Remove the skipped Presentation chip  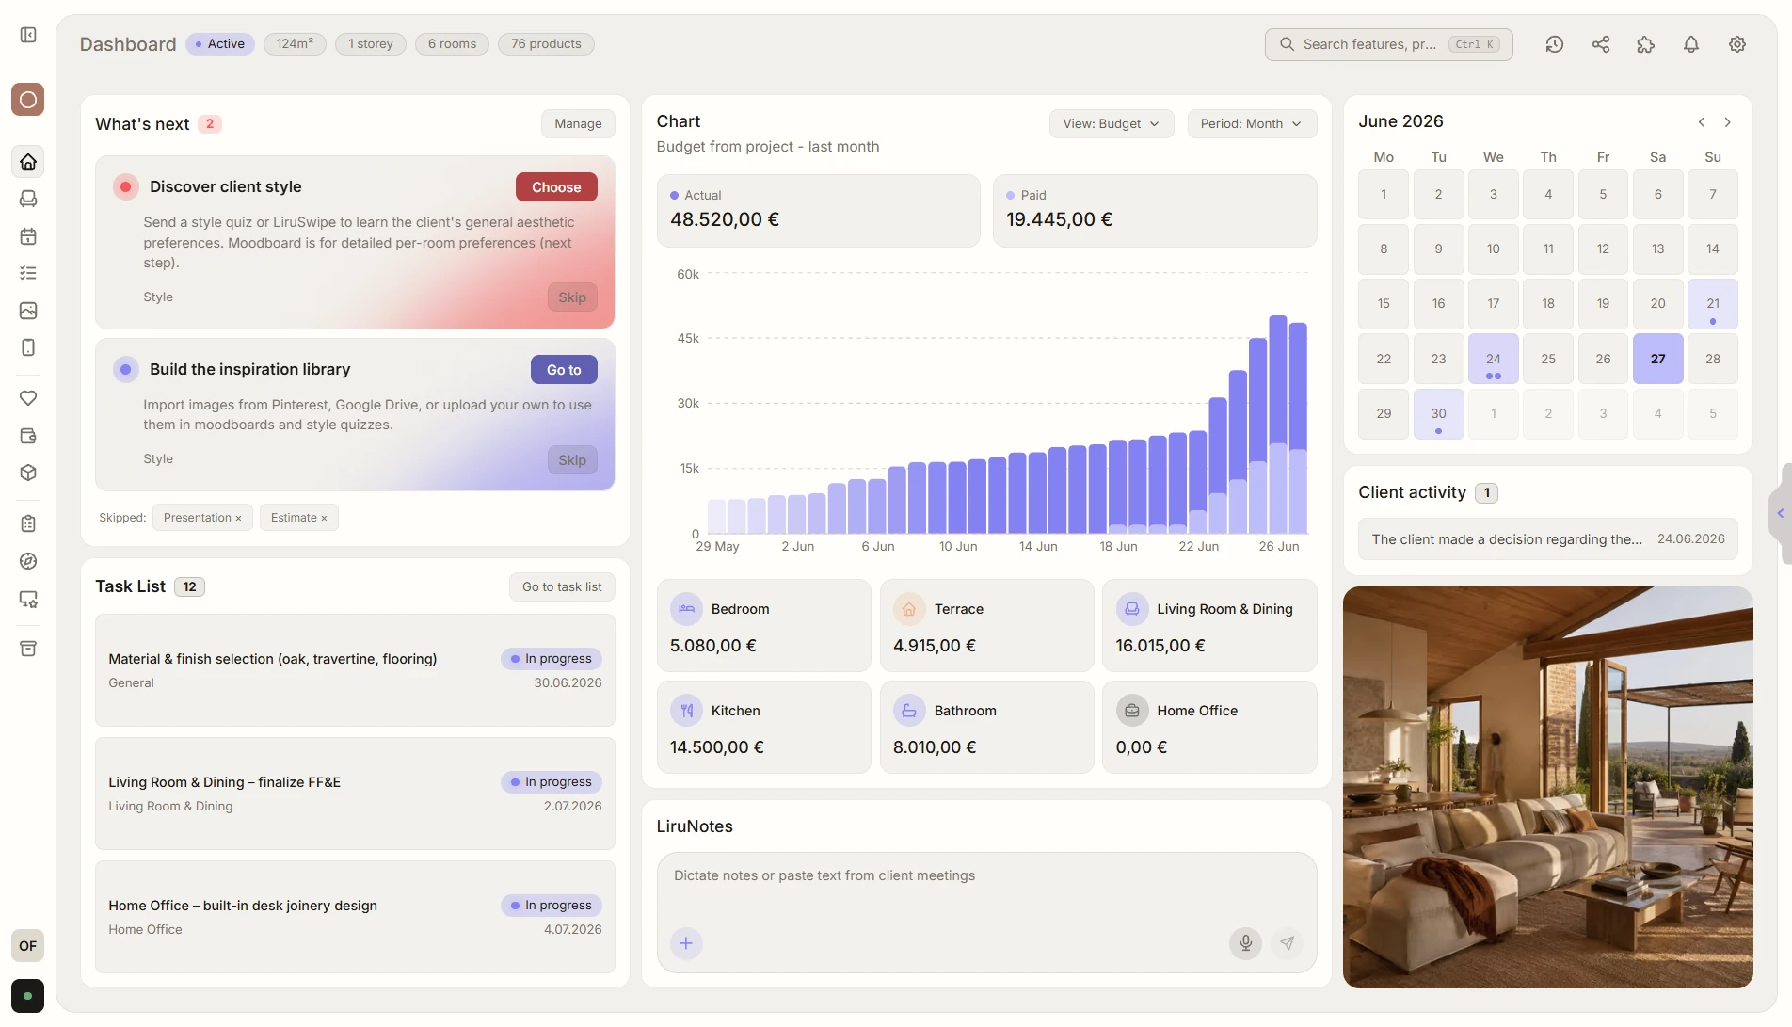tap(238, 519)
